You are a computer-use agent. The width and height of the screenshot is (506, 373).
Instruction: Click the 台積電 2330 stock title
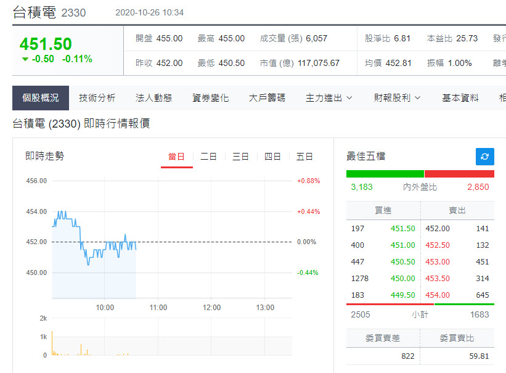49,12
